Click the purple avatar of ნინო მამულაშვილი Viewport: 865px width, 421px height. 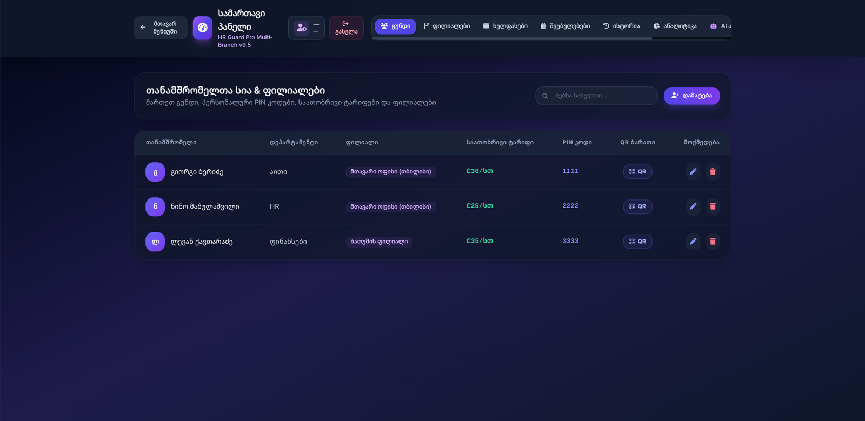(x=155, y=206)
